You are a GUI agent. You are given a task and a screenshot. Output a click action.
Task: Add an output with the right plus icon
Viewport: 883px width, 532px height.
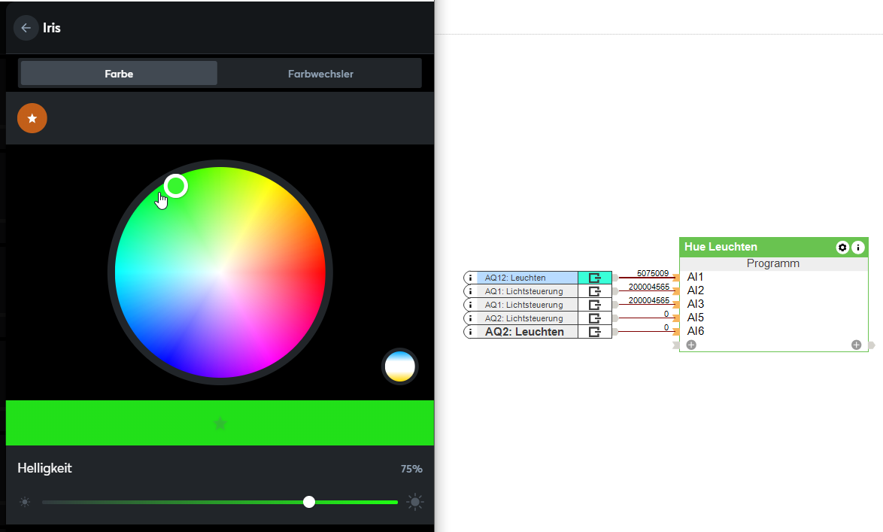pos(856,345)
